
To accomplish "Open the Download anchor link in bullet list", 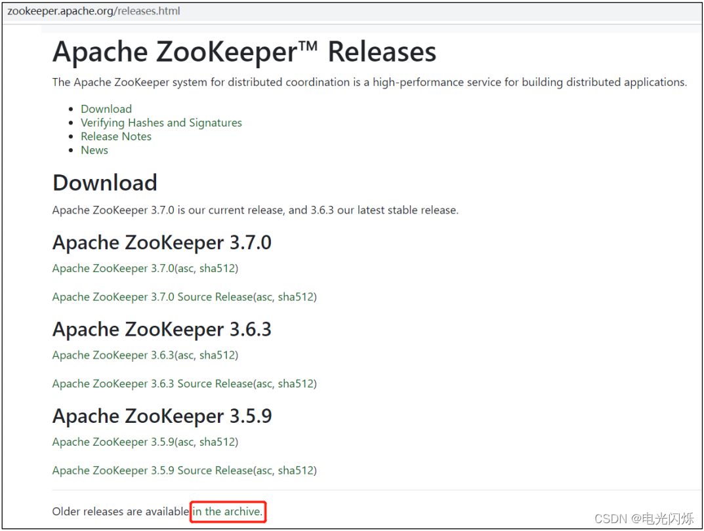I will pos(106,109).
